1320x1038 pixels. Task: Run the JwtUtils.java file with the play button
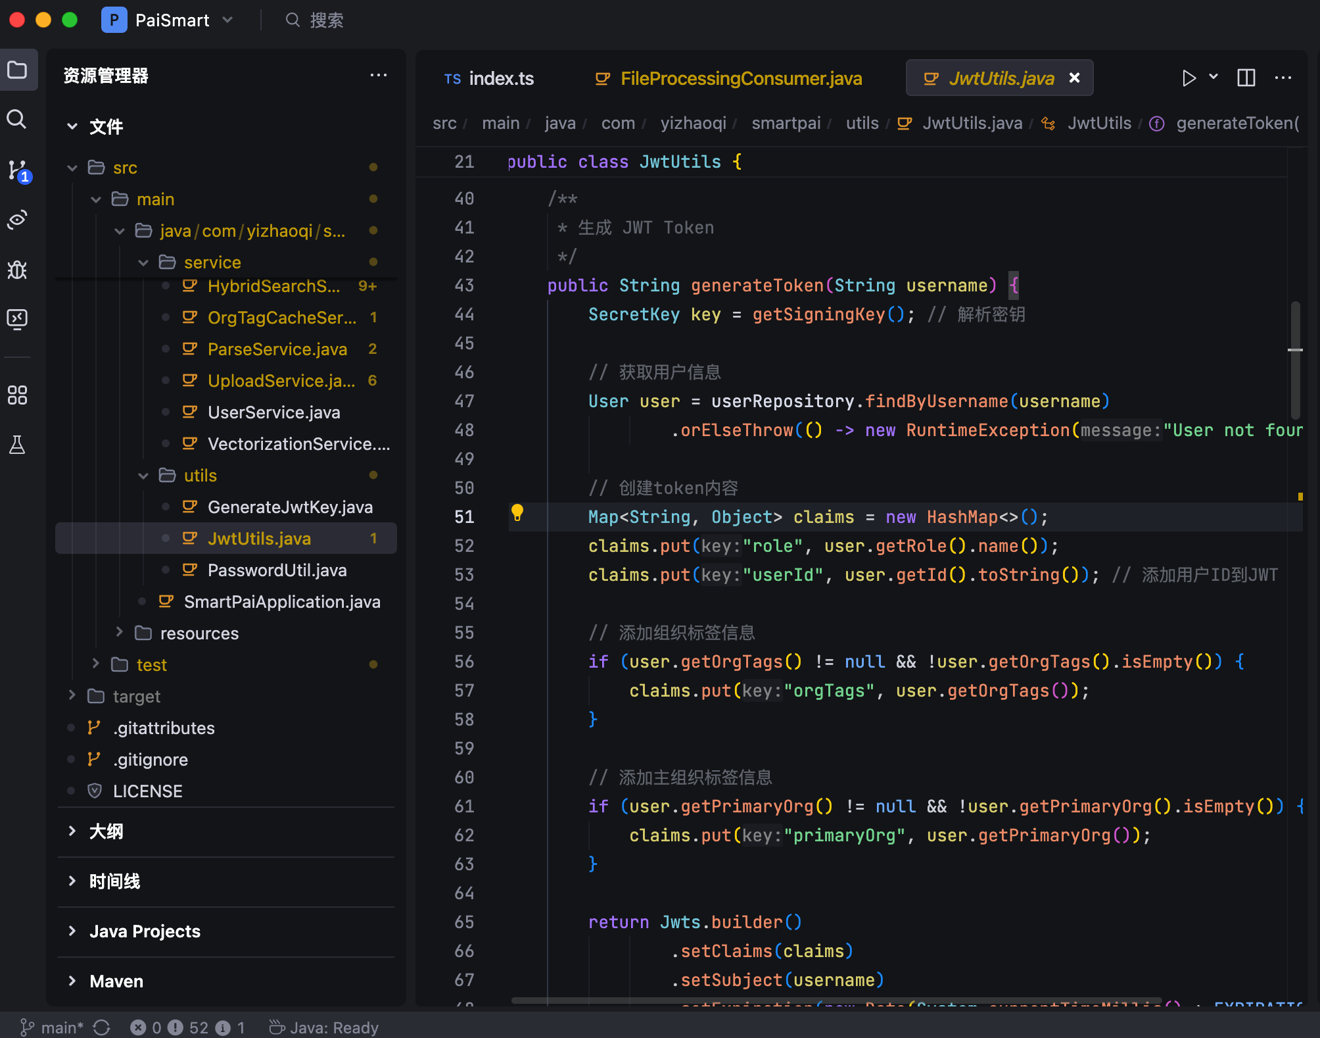(x=1189, y=78)
